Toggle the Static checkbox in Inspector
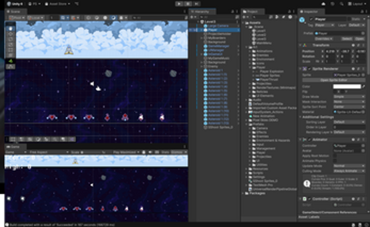The width and height of the screenshot is (370, 227). (349, 19)
